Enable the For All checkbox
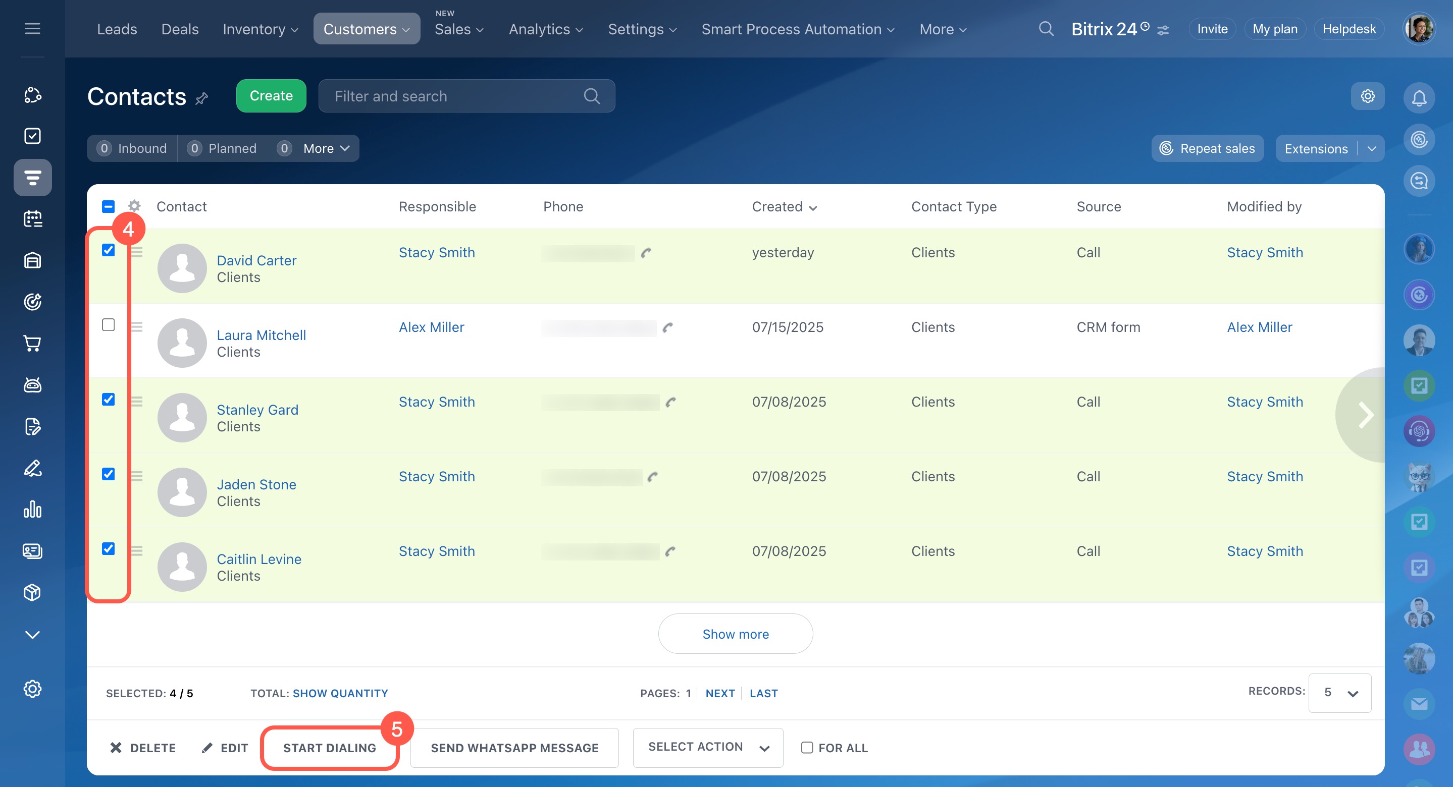The width and height of the screenshot is (1453, 787). pyautogui.click(x=807, y=747)
